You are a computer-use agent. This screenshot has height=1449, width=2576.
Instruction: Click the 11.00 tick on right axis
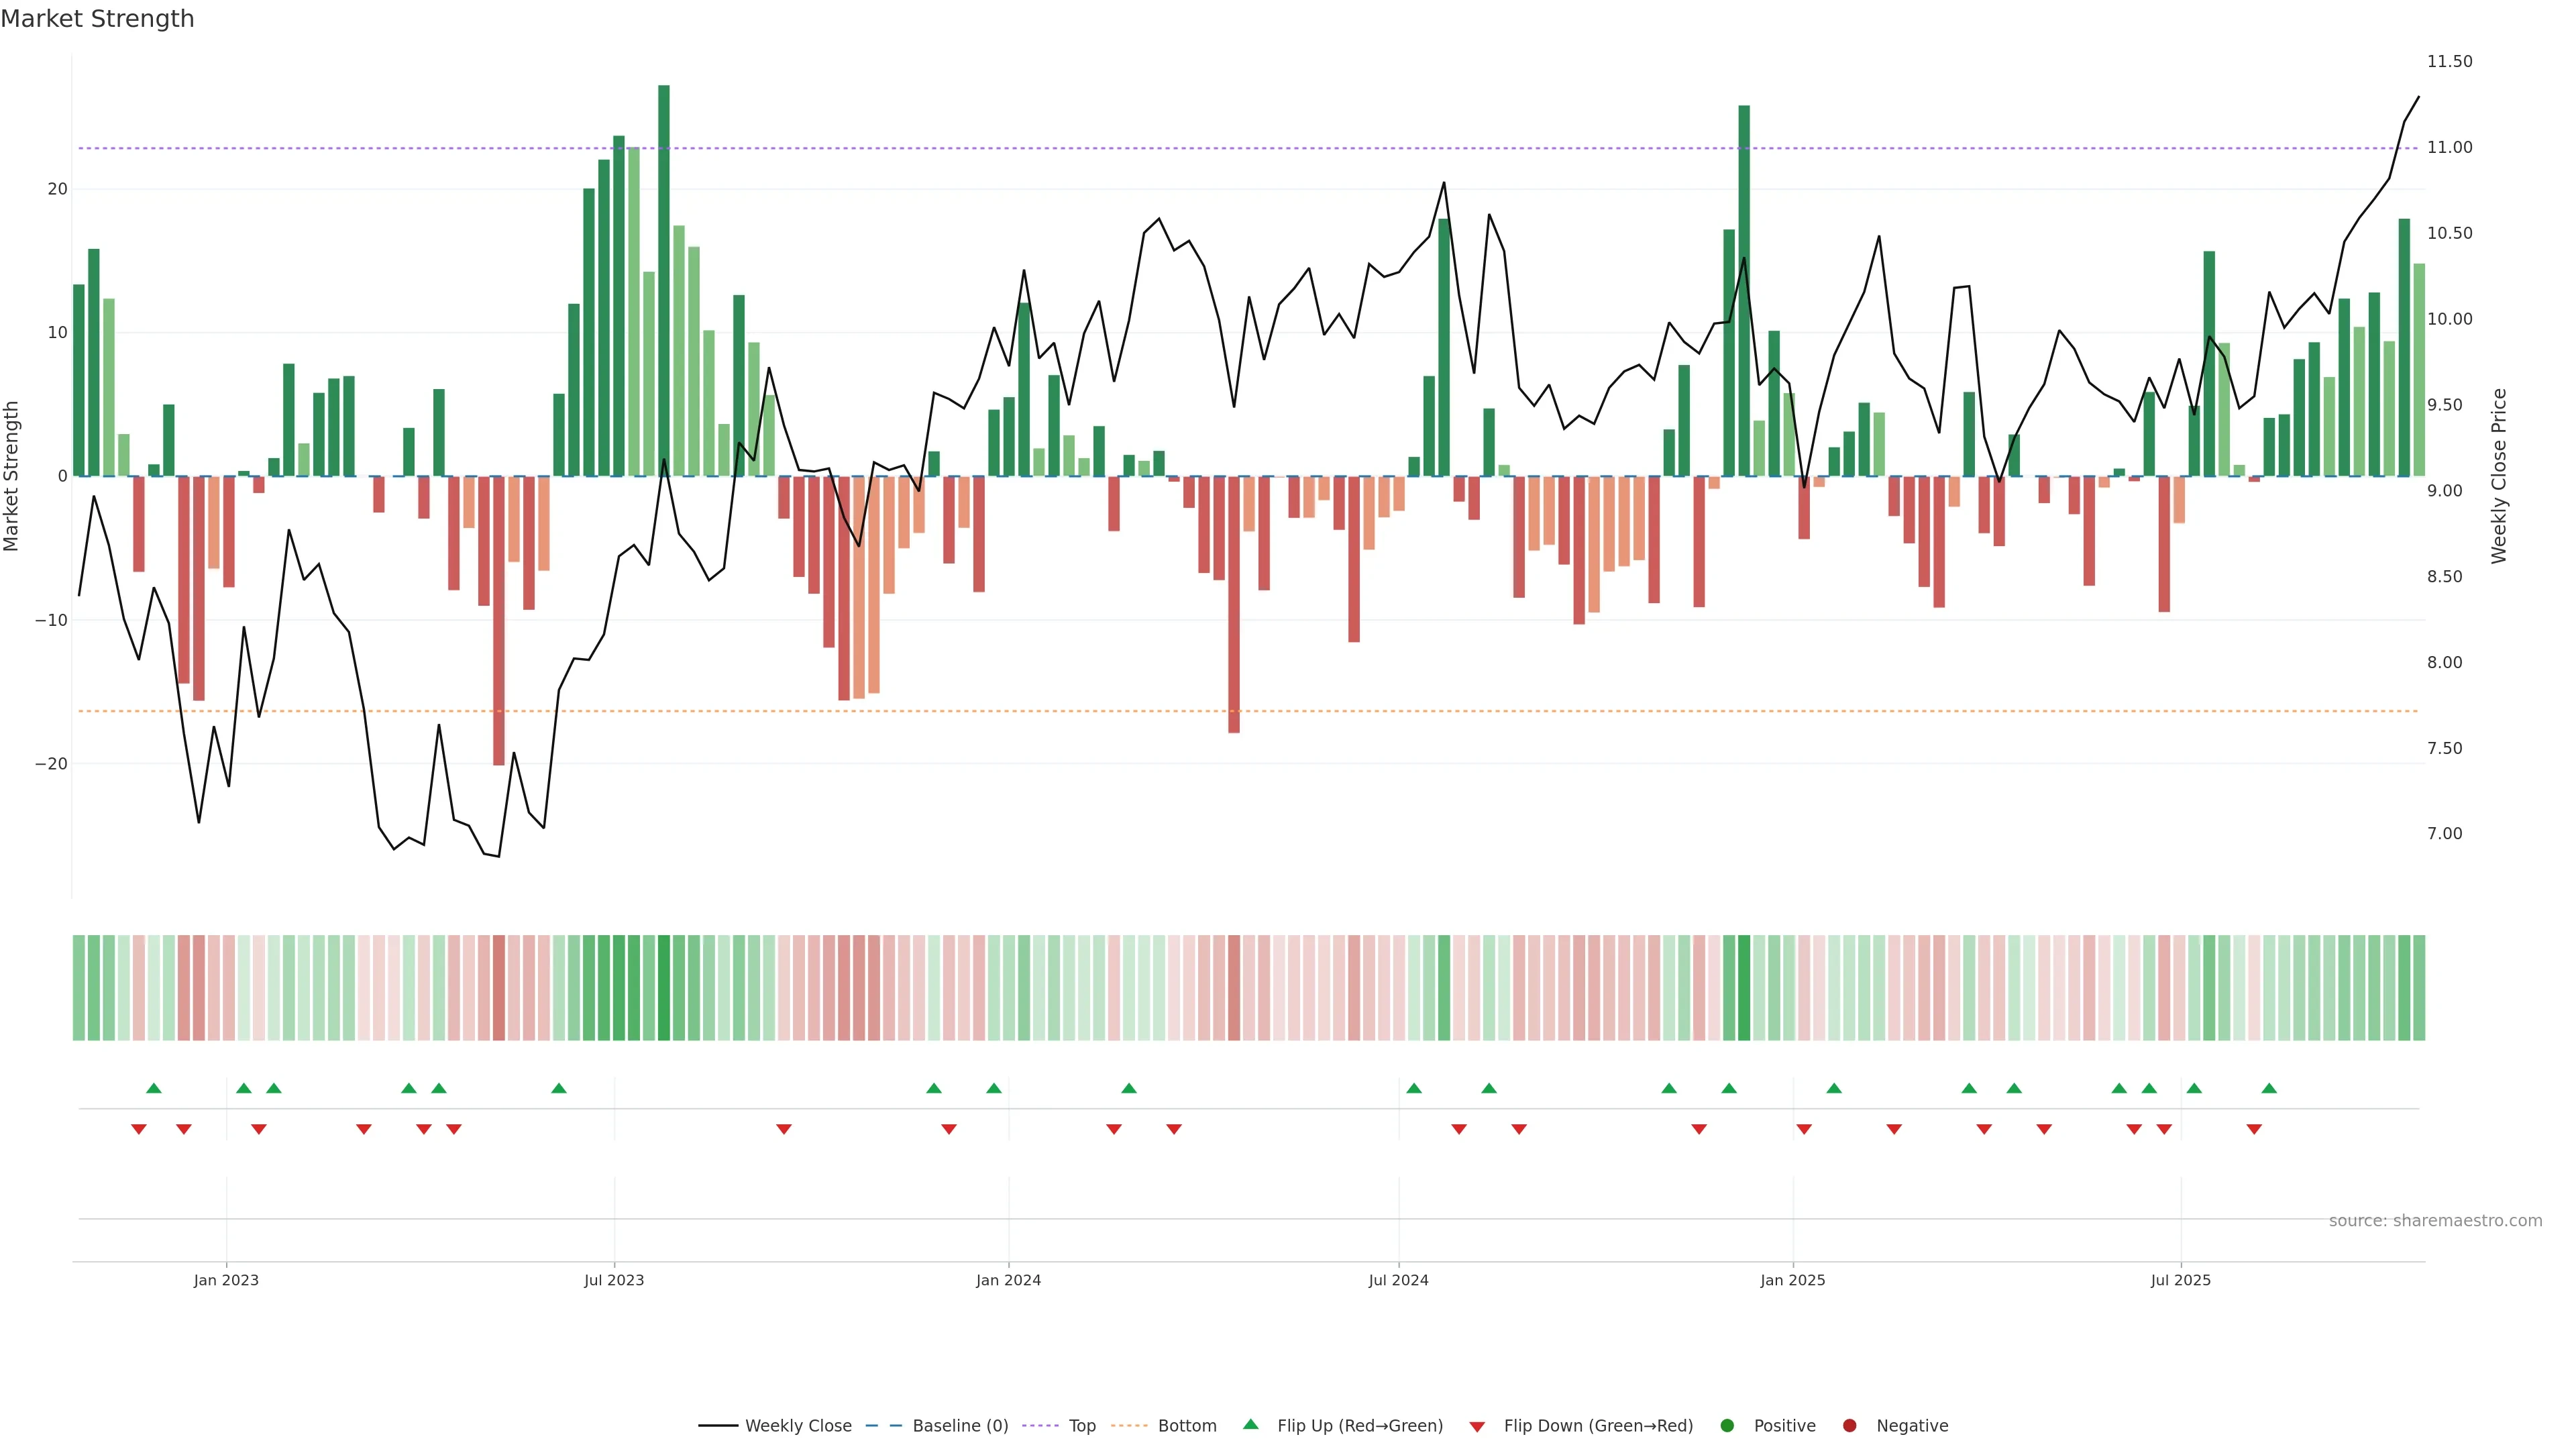pyautogui.click(x=2449, y=147)
